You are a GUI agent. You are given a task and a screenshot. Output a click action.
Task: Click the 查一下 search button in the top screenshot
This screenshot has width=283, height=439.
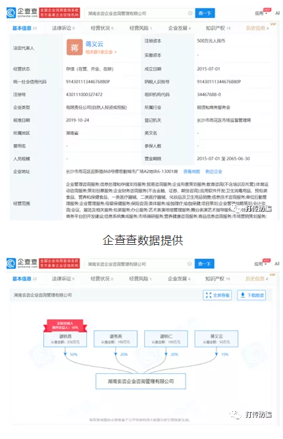pos(205,13)
